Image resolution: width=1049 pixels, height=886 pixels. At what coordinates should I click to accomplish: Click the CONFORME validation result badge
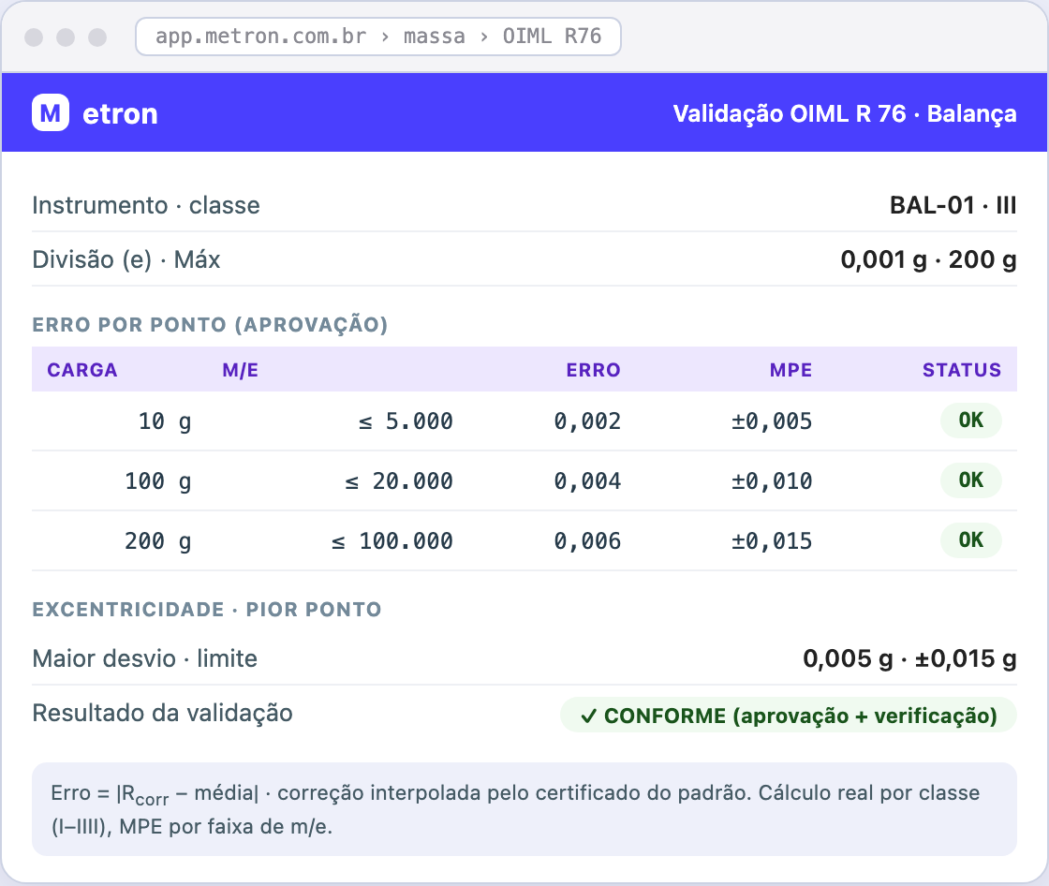(x=788, y=716)
